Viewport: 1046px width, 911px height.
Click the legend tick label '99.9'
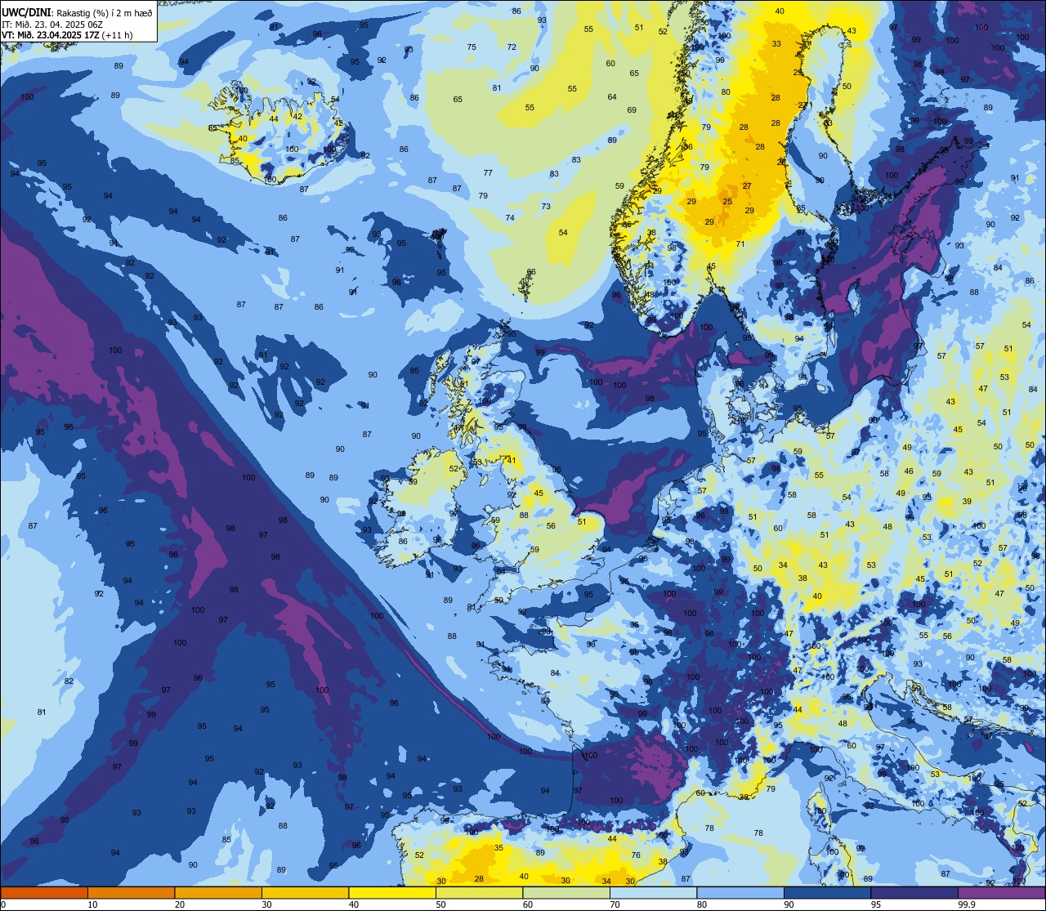[x=966, y=904]
